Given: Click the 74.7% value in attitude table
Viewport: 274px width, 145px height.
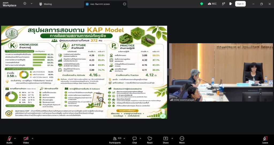Looking at the screenshot, I should (101, 70).
